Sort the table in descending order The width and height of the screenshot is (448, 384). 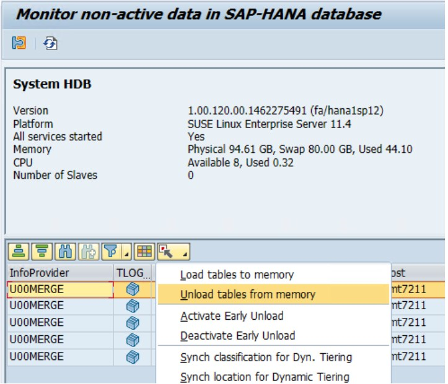42,252
